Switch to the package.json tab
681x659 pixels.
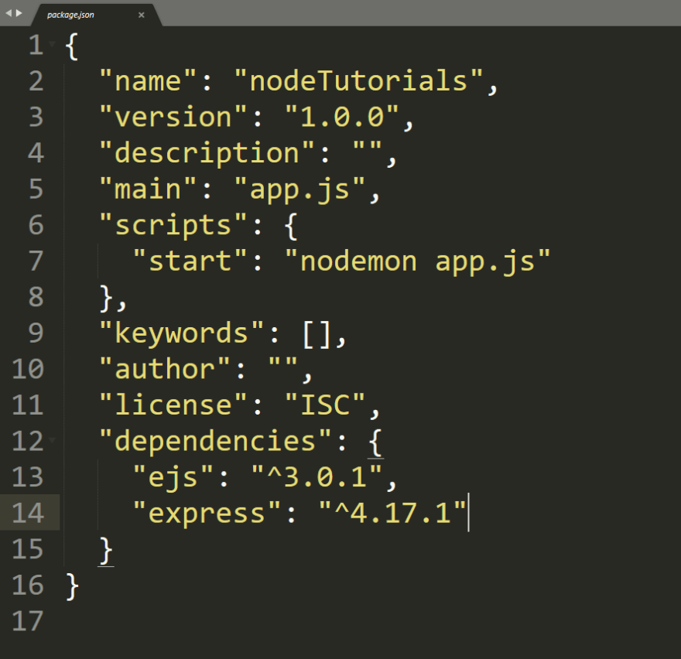point(97,15)
